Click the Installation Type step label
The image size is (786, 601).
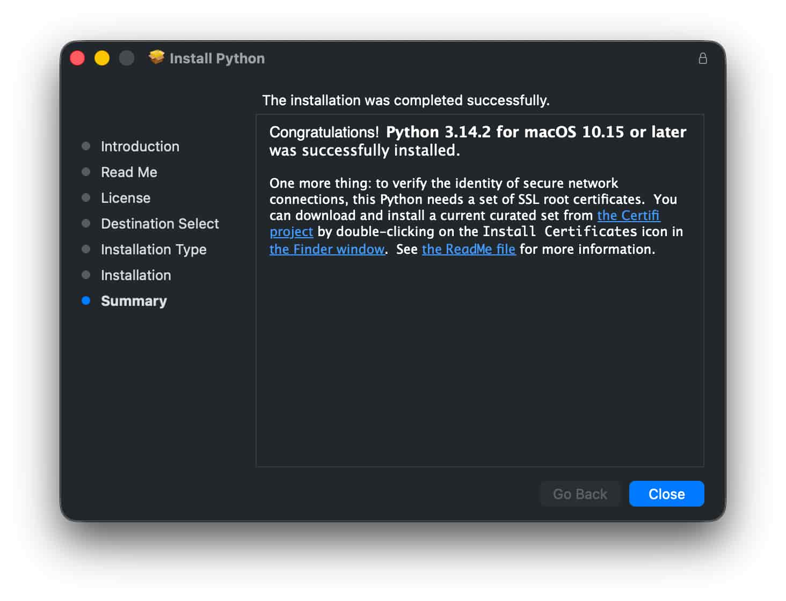point(154,250)
